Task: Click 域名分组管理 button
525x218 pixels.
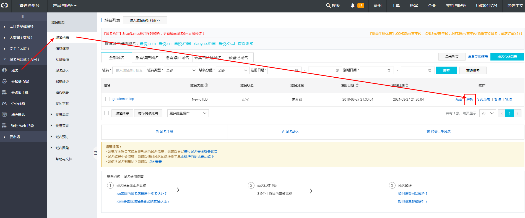Action: coord(507,57)
